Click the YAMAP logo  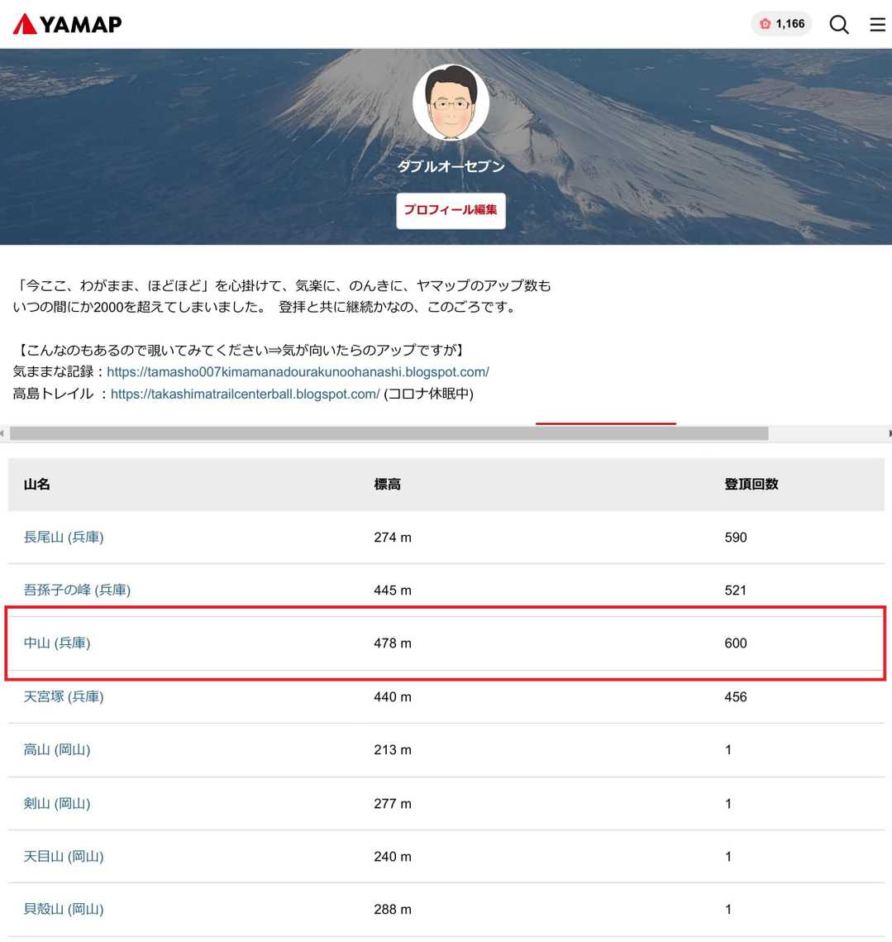(68, 24)
